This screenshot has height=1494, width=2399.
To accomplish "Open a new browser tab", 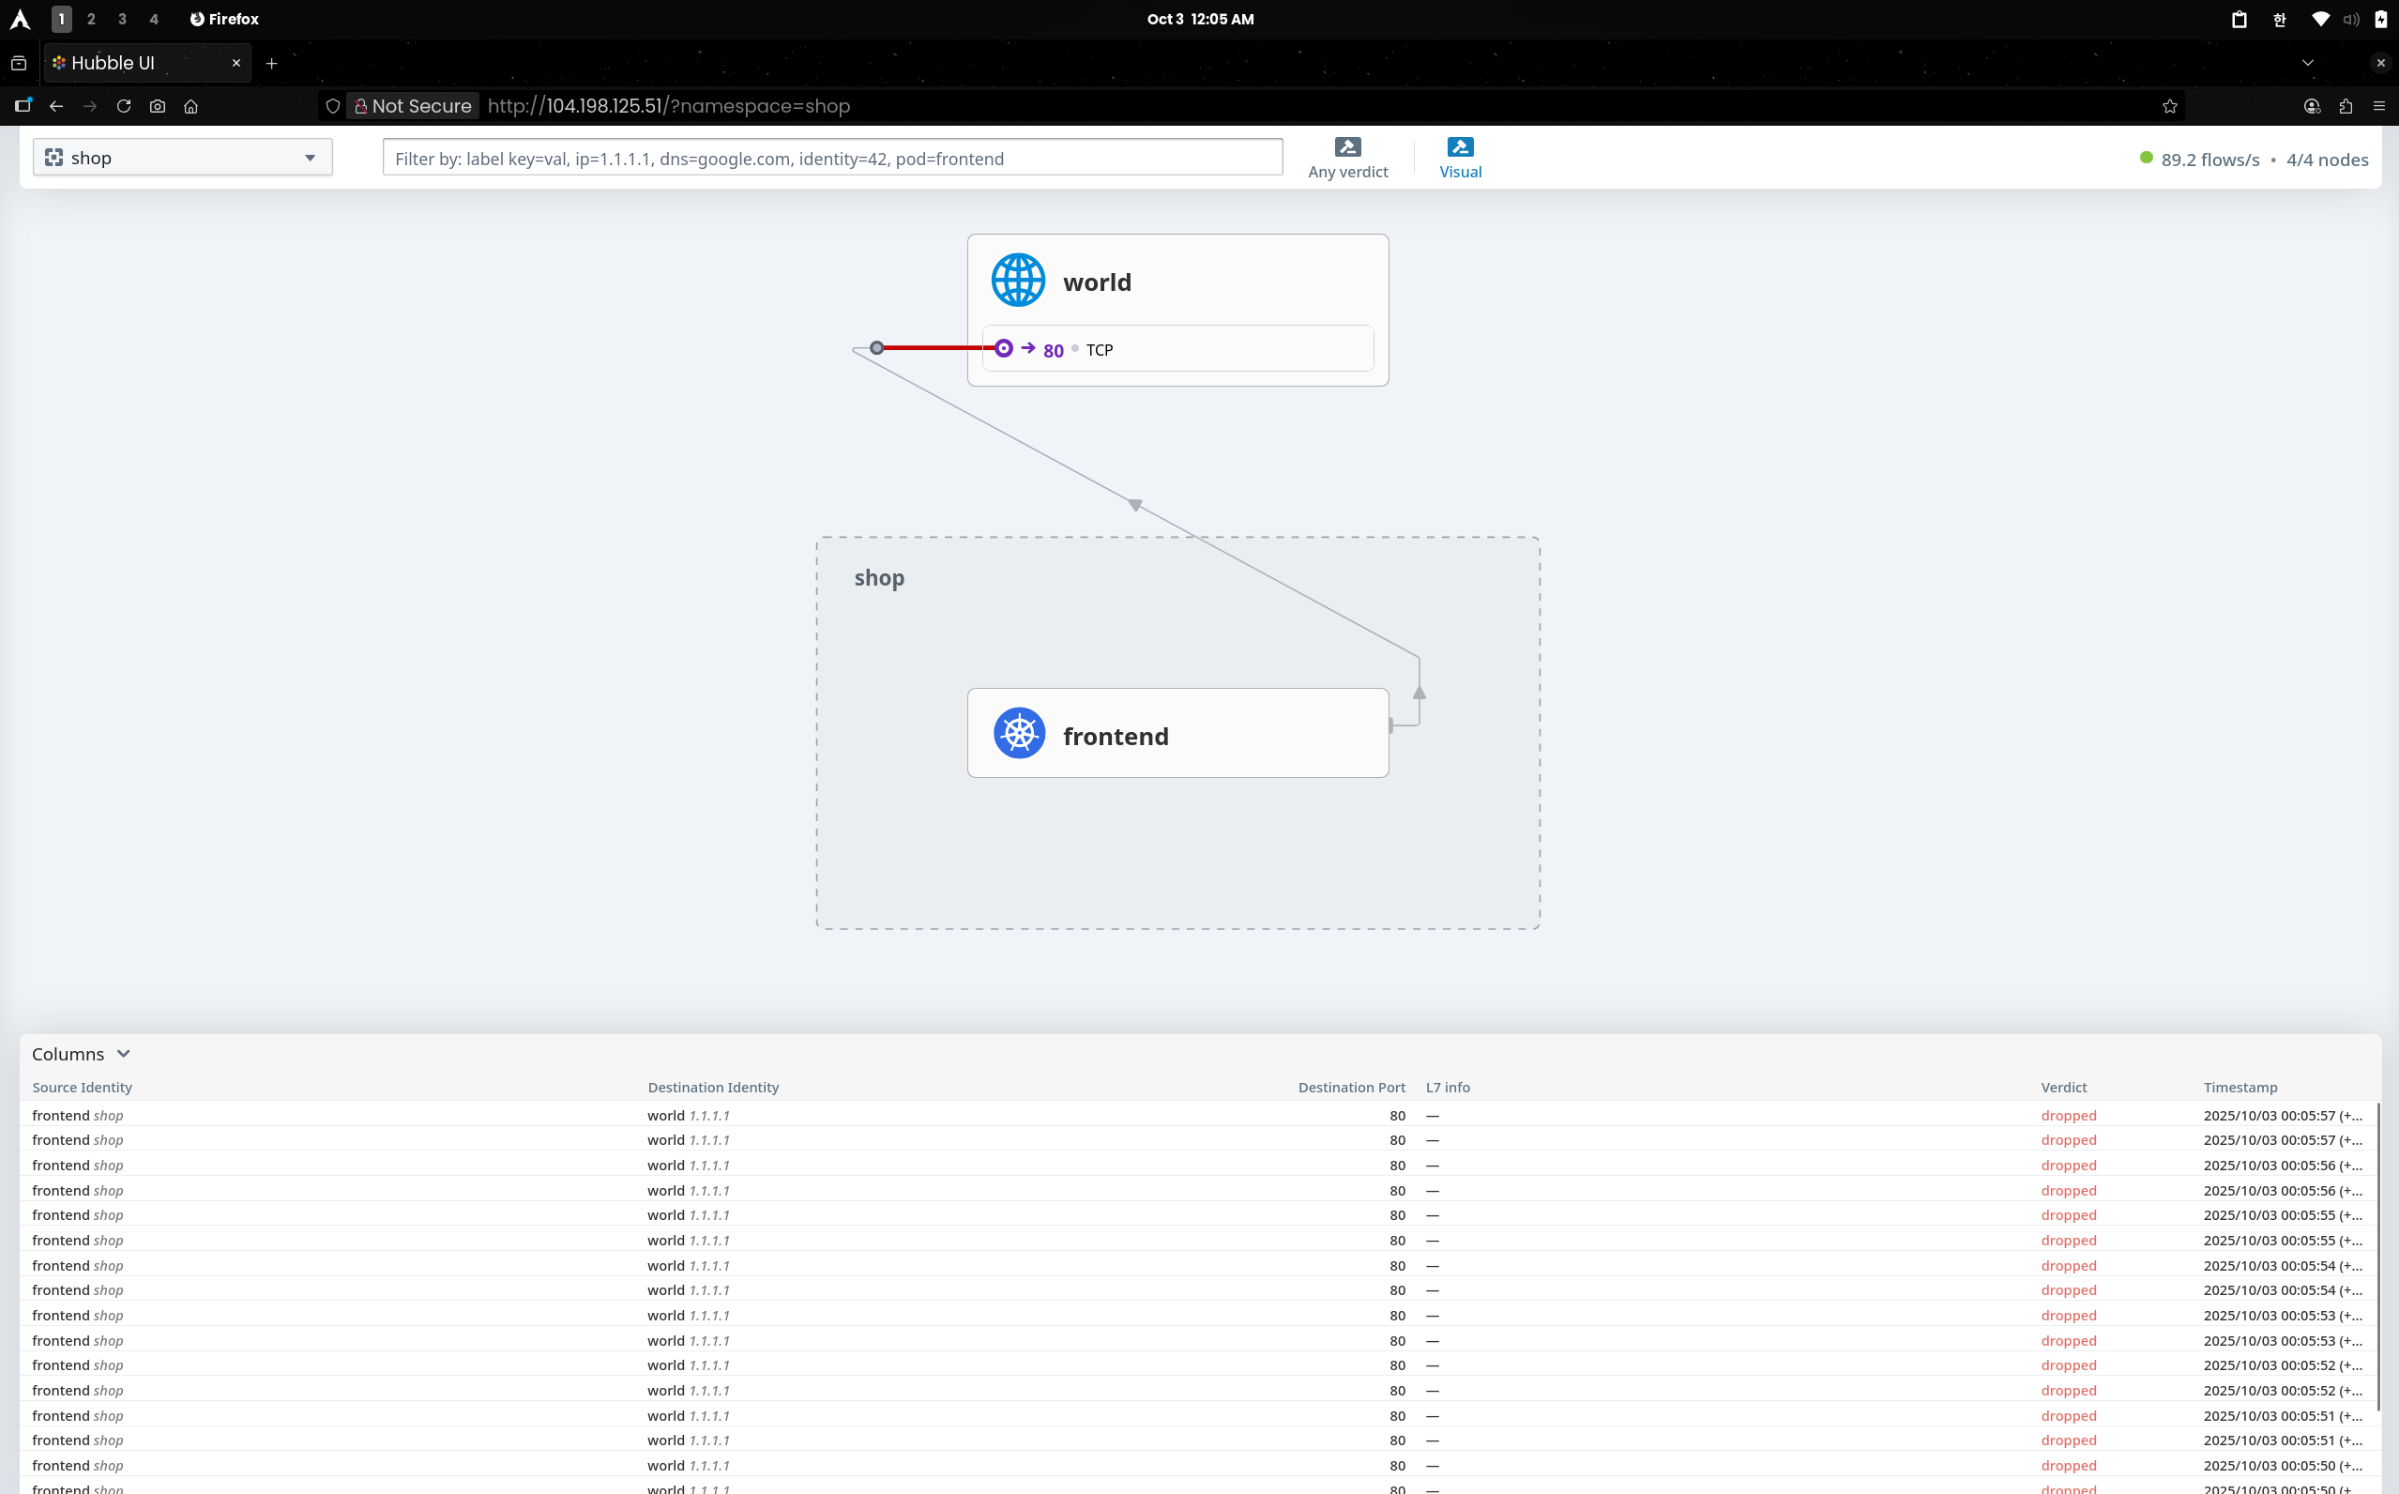I will [x=271, y=63].
